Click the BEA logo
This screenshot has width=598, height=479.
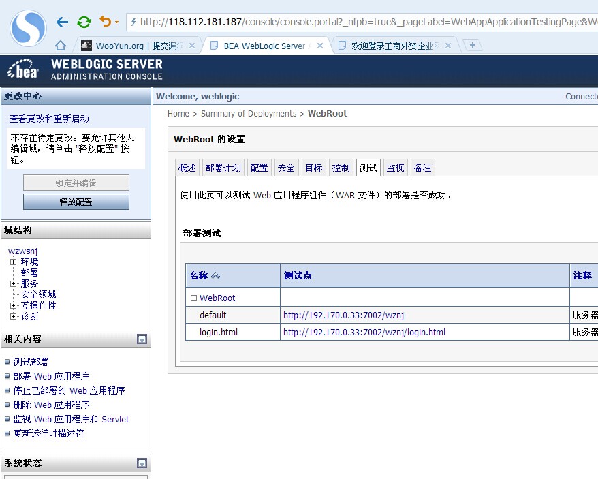click(23, 69)
